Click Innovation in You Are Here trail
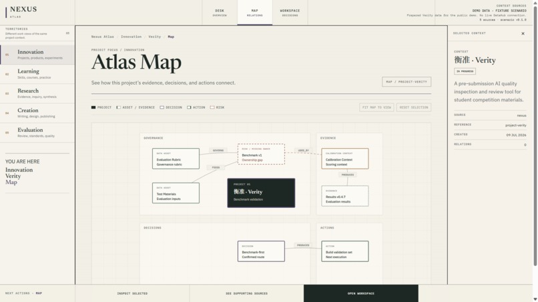The width and height of the screenshot is (538, 302). 19,170
